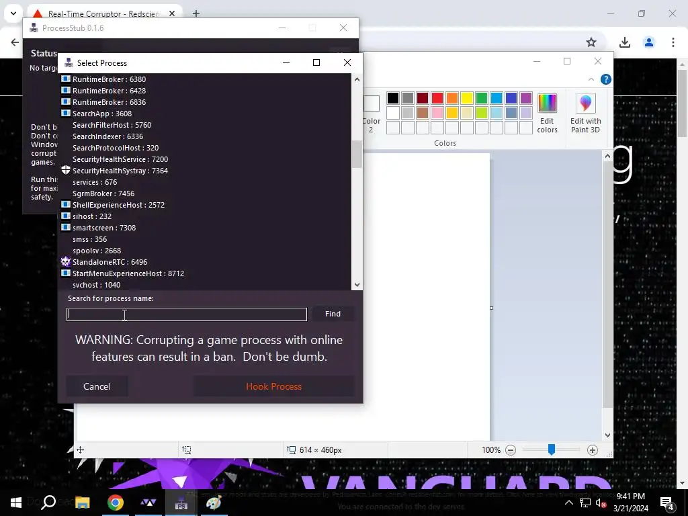This screenshot has width=688, height=516.
Task: Pick red color swatch in Paint
Action: tap(437, 98)
